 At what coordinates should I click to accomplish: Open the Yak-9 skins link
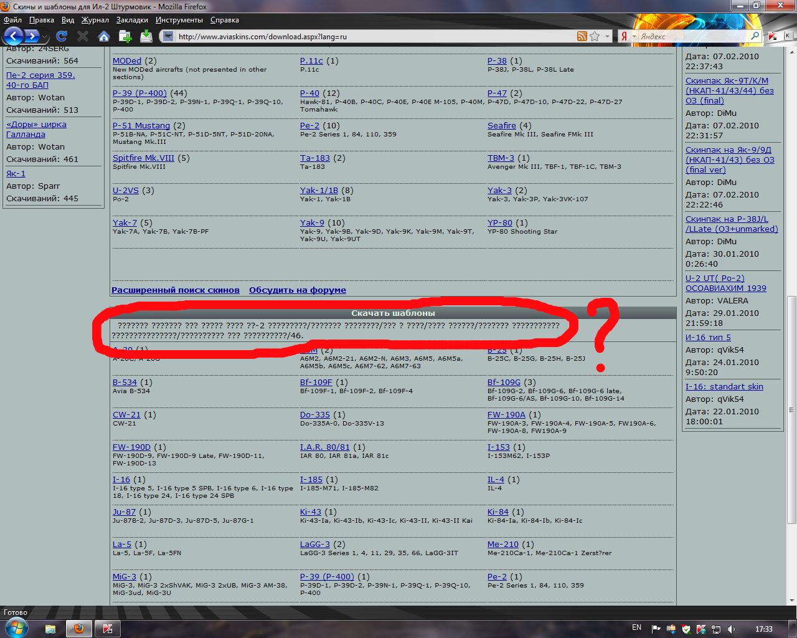point(312,223)
